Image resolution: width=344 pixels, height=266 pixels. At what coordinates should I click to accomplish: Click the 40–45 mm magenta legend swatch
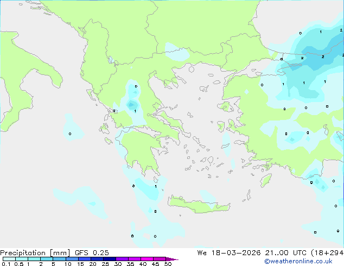pos(147,259)
